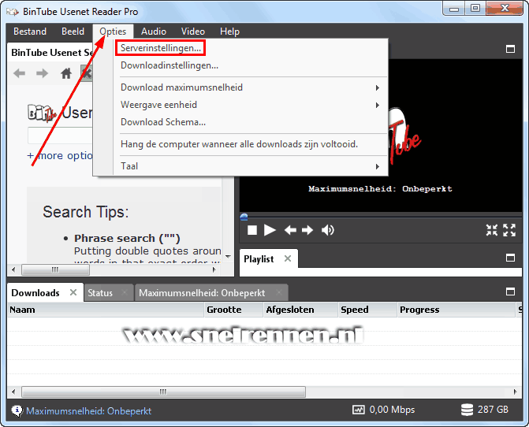This screenshot has height=427, width=529.
Task: Click the BinTube search input field
Action: click(60, 136)
